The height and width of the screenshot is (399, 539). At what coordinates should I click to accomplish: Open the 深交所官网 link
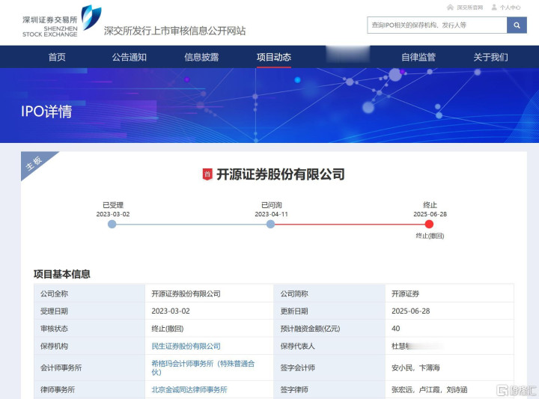tap(469, 7)
